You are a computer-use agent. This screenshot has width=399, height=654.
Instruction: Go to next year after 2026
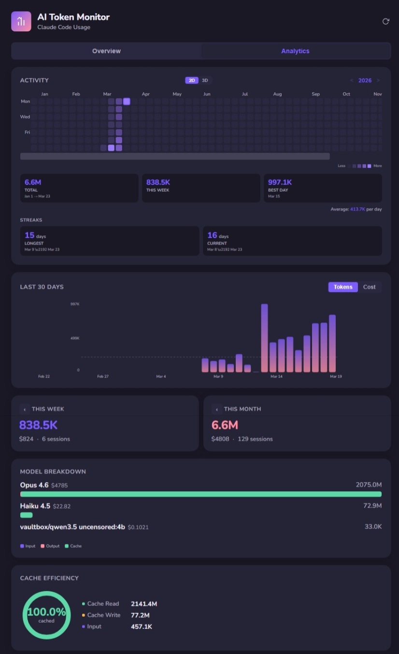[x=378, y=81]
